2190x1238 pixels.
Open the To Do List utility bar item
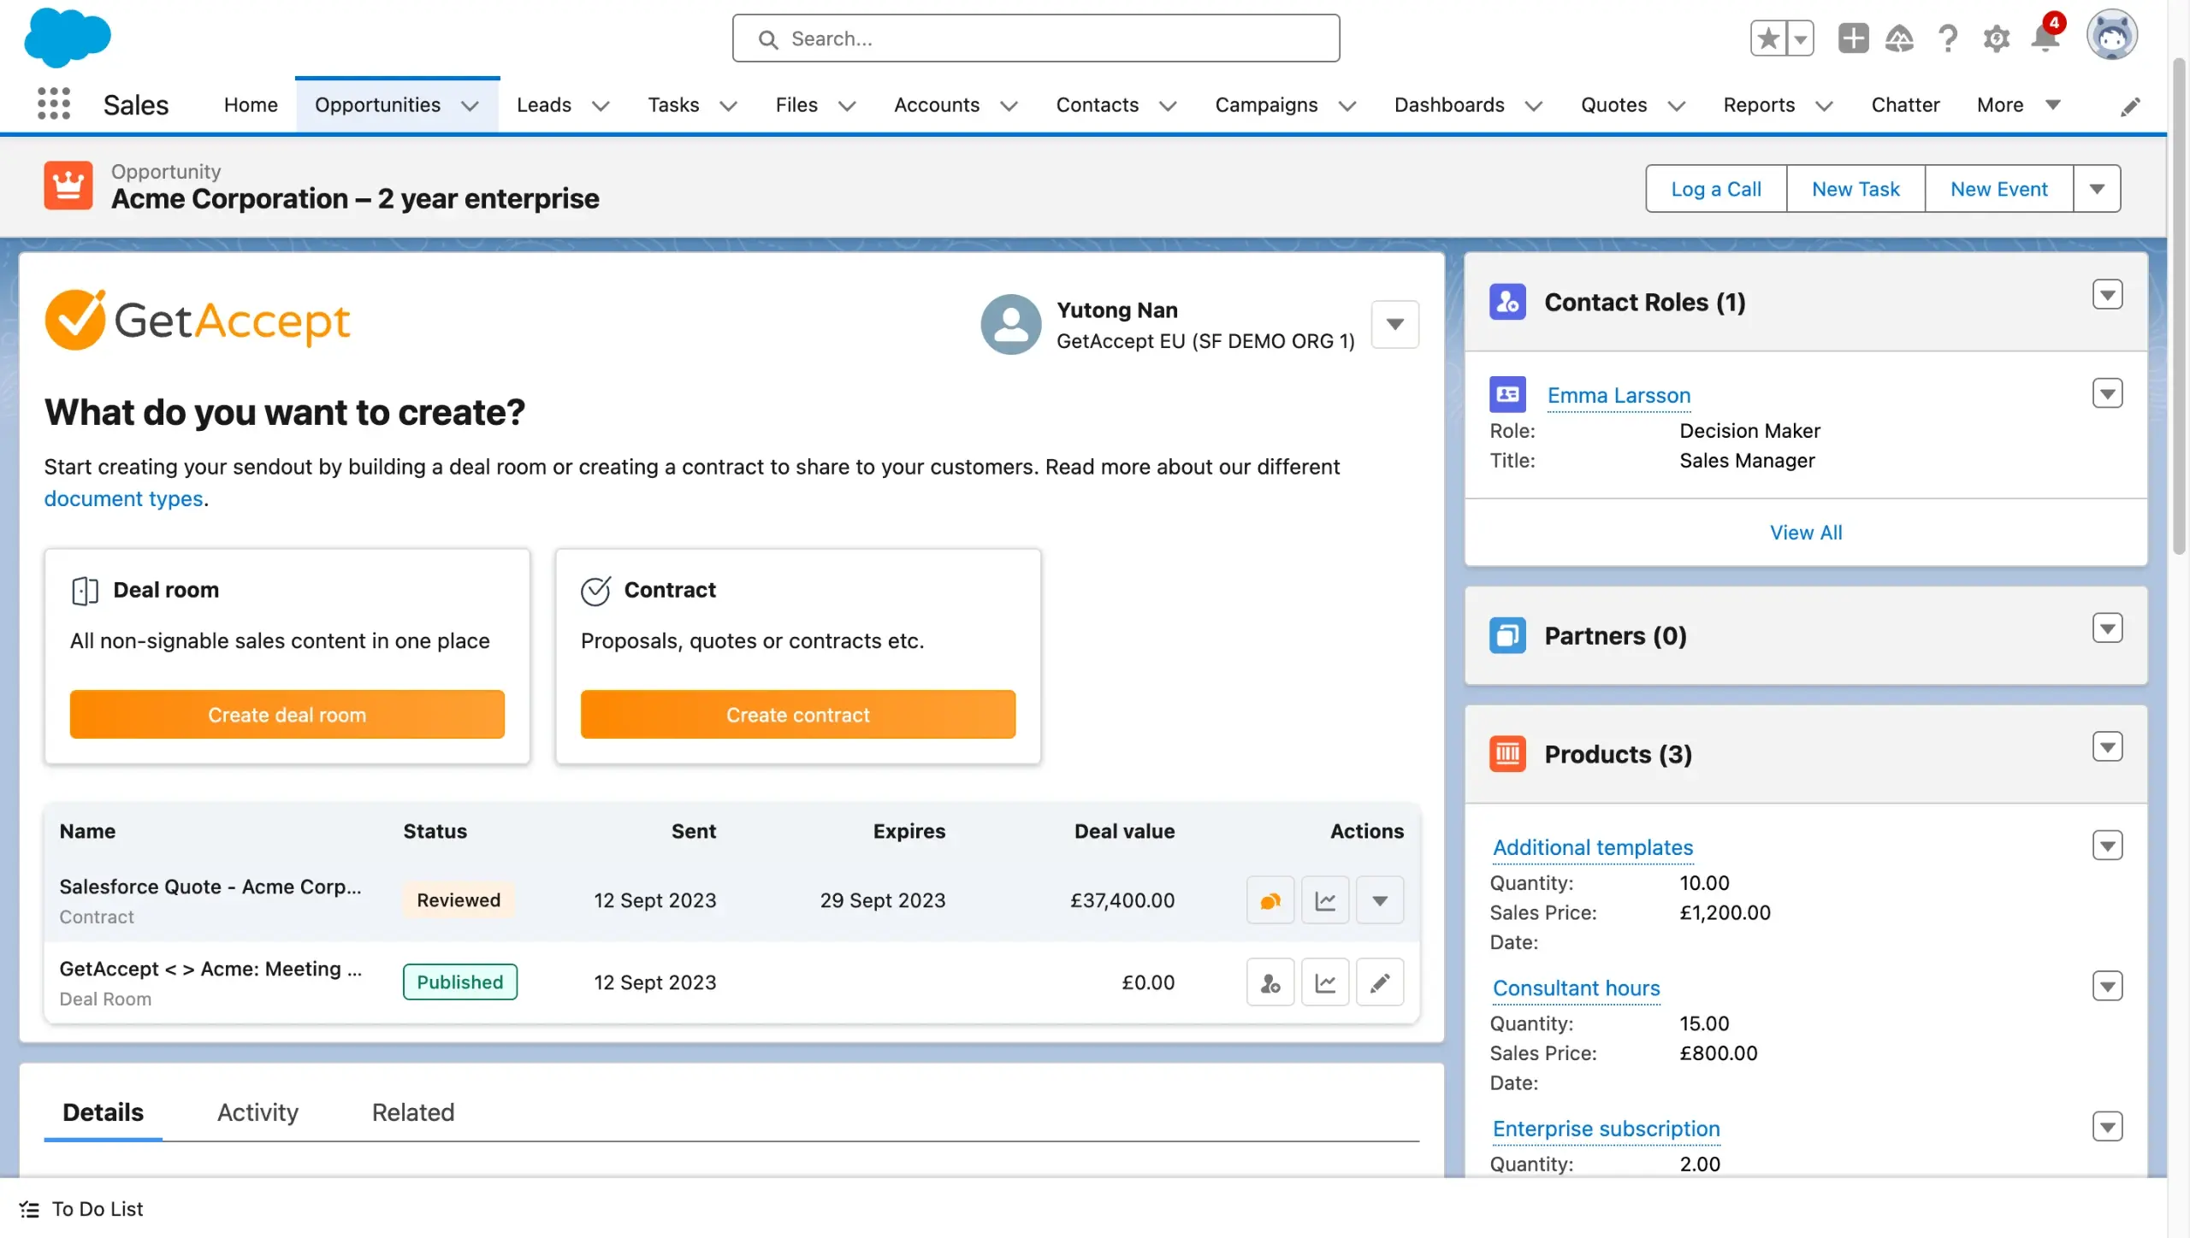(81, 1209)
